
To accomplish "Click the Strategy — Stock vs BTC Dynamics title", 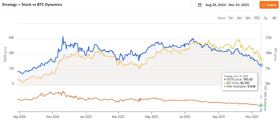I will 32,5.
